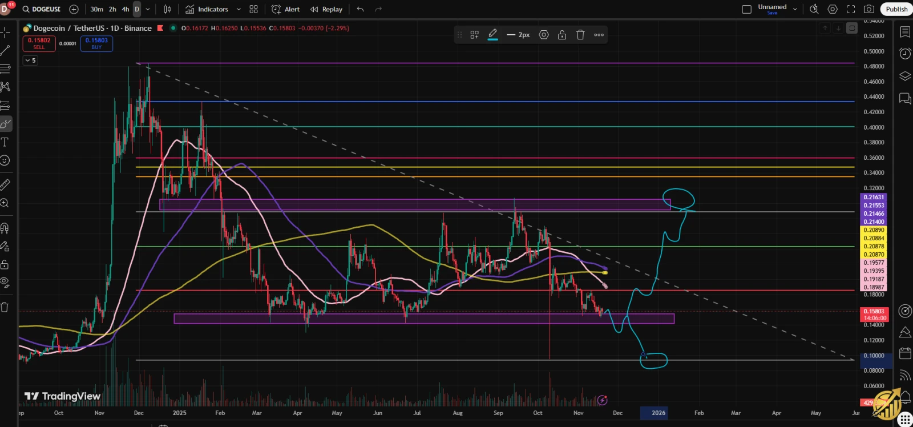
Task: Enter fullscreen mode
Action: (x=851, y=9)
